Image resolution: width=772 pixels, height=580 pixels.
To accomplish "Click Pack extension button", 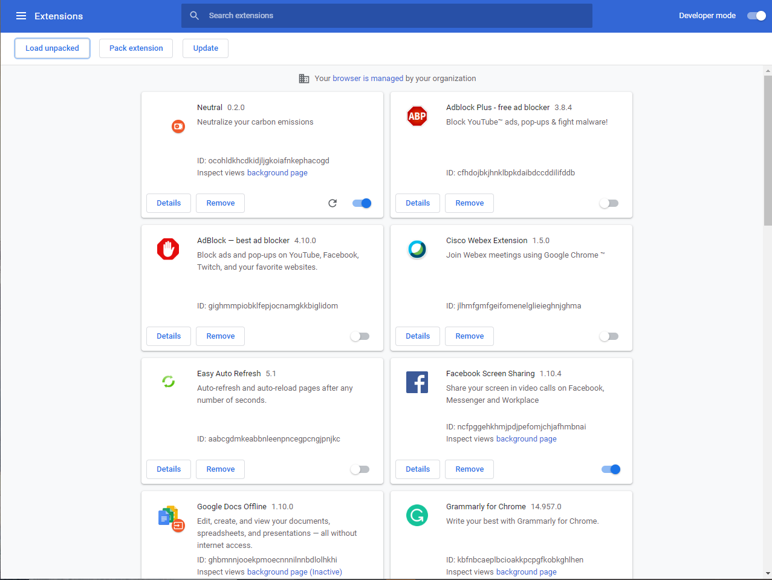I will point(136,48).
